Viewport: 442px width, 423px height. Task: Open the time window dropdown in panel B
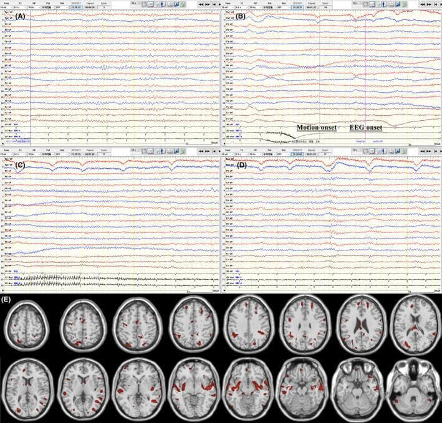coord(357,2)
